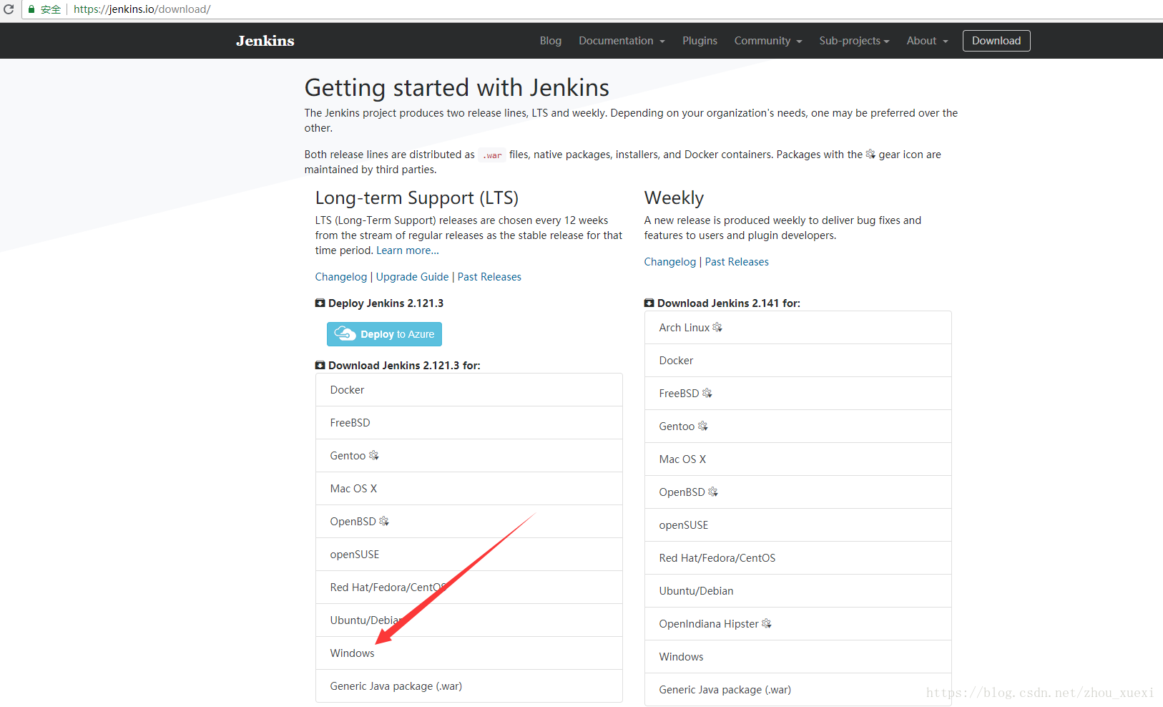Select Gentoo in LTS download list
Screen dimensions: 1163x707
pos(469,456)
